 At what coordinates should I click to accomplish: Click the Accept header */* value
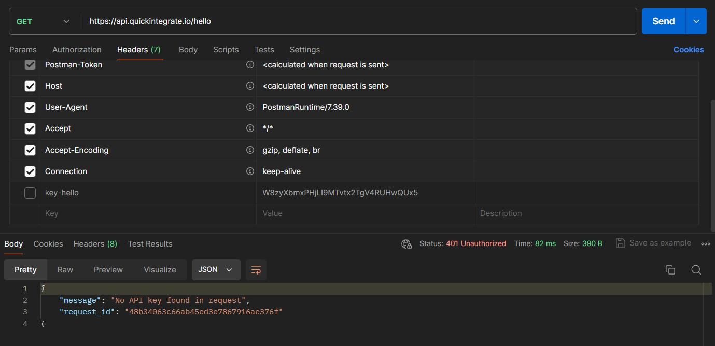tap(268, 128)
